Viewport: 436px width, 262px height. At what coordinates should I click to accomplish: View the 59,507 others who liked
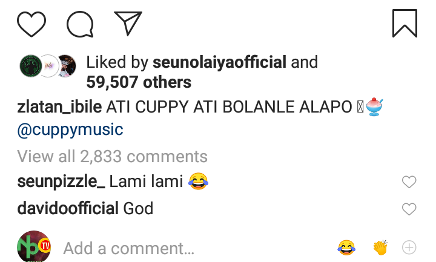tap(139, 82)
